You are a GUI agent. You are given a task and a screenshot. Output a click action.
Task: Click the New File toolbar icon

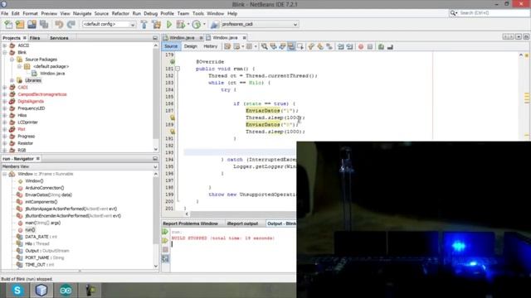pos(8,24)
